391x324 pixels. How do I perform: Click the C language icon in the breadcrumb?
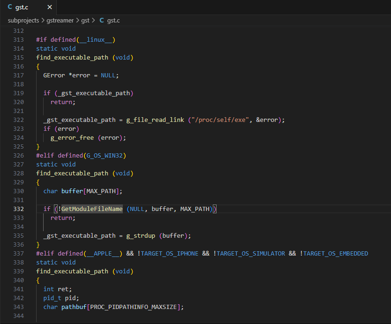(x=101, y=21)
